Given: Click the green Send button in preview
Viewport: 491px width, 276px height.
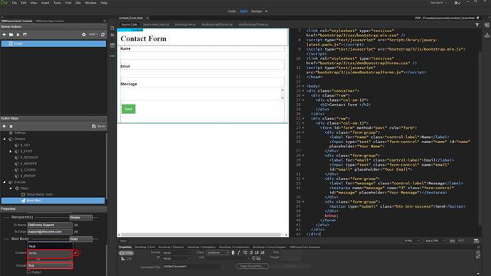Looking at the screenshot, I should tap(128, 109).
